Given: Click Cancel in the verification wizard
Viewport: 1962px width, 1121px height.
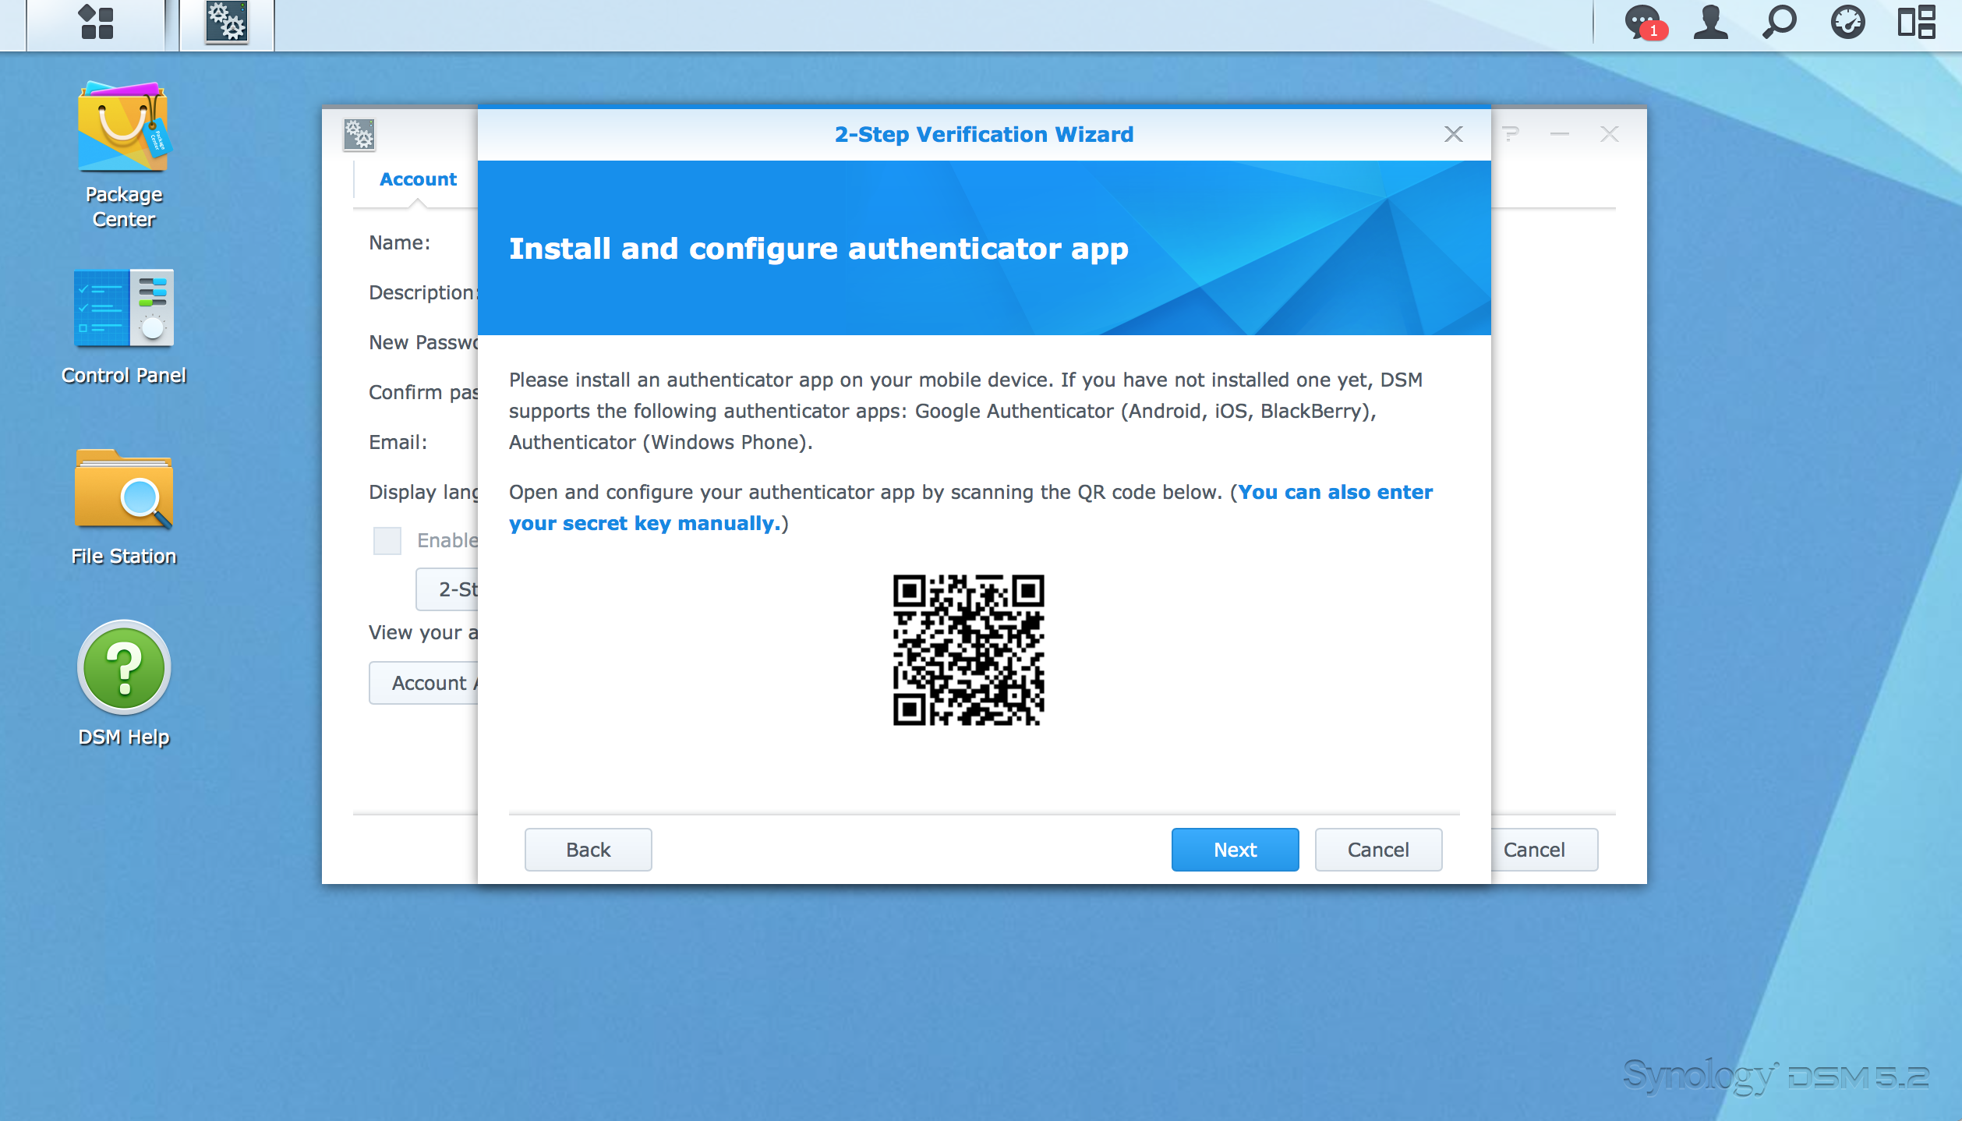Looking at the screenshot, I should pos(1378,850).
